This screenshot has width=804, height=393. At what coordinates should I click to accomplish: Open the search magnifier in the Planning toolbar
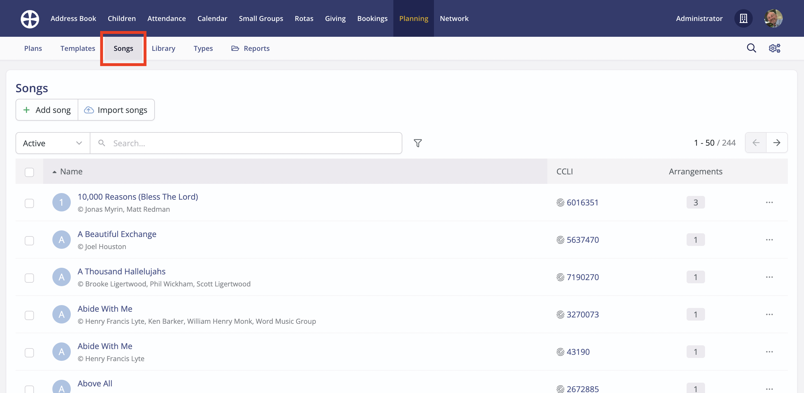tap(751, 48)
